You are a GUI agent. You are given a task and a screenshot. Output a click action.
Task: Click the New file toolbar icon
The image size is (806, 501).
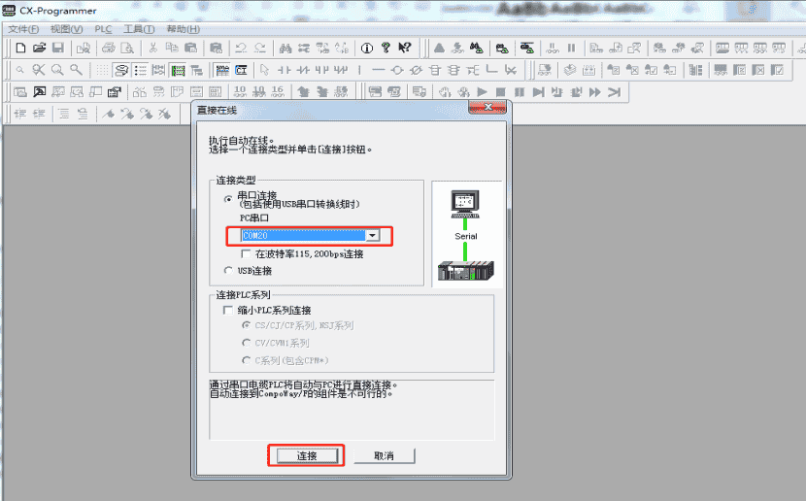(20, 48)
